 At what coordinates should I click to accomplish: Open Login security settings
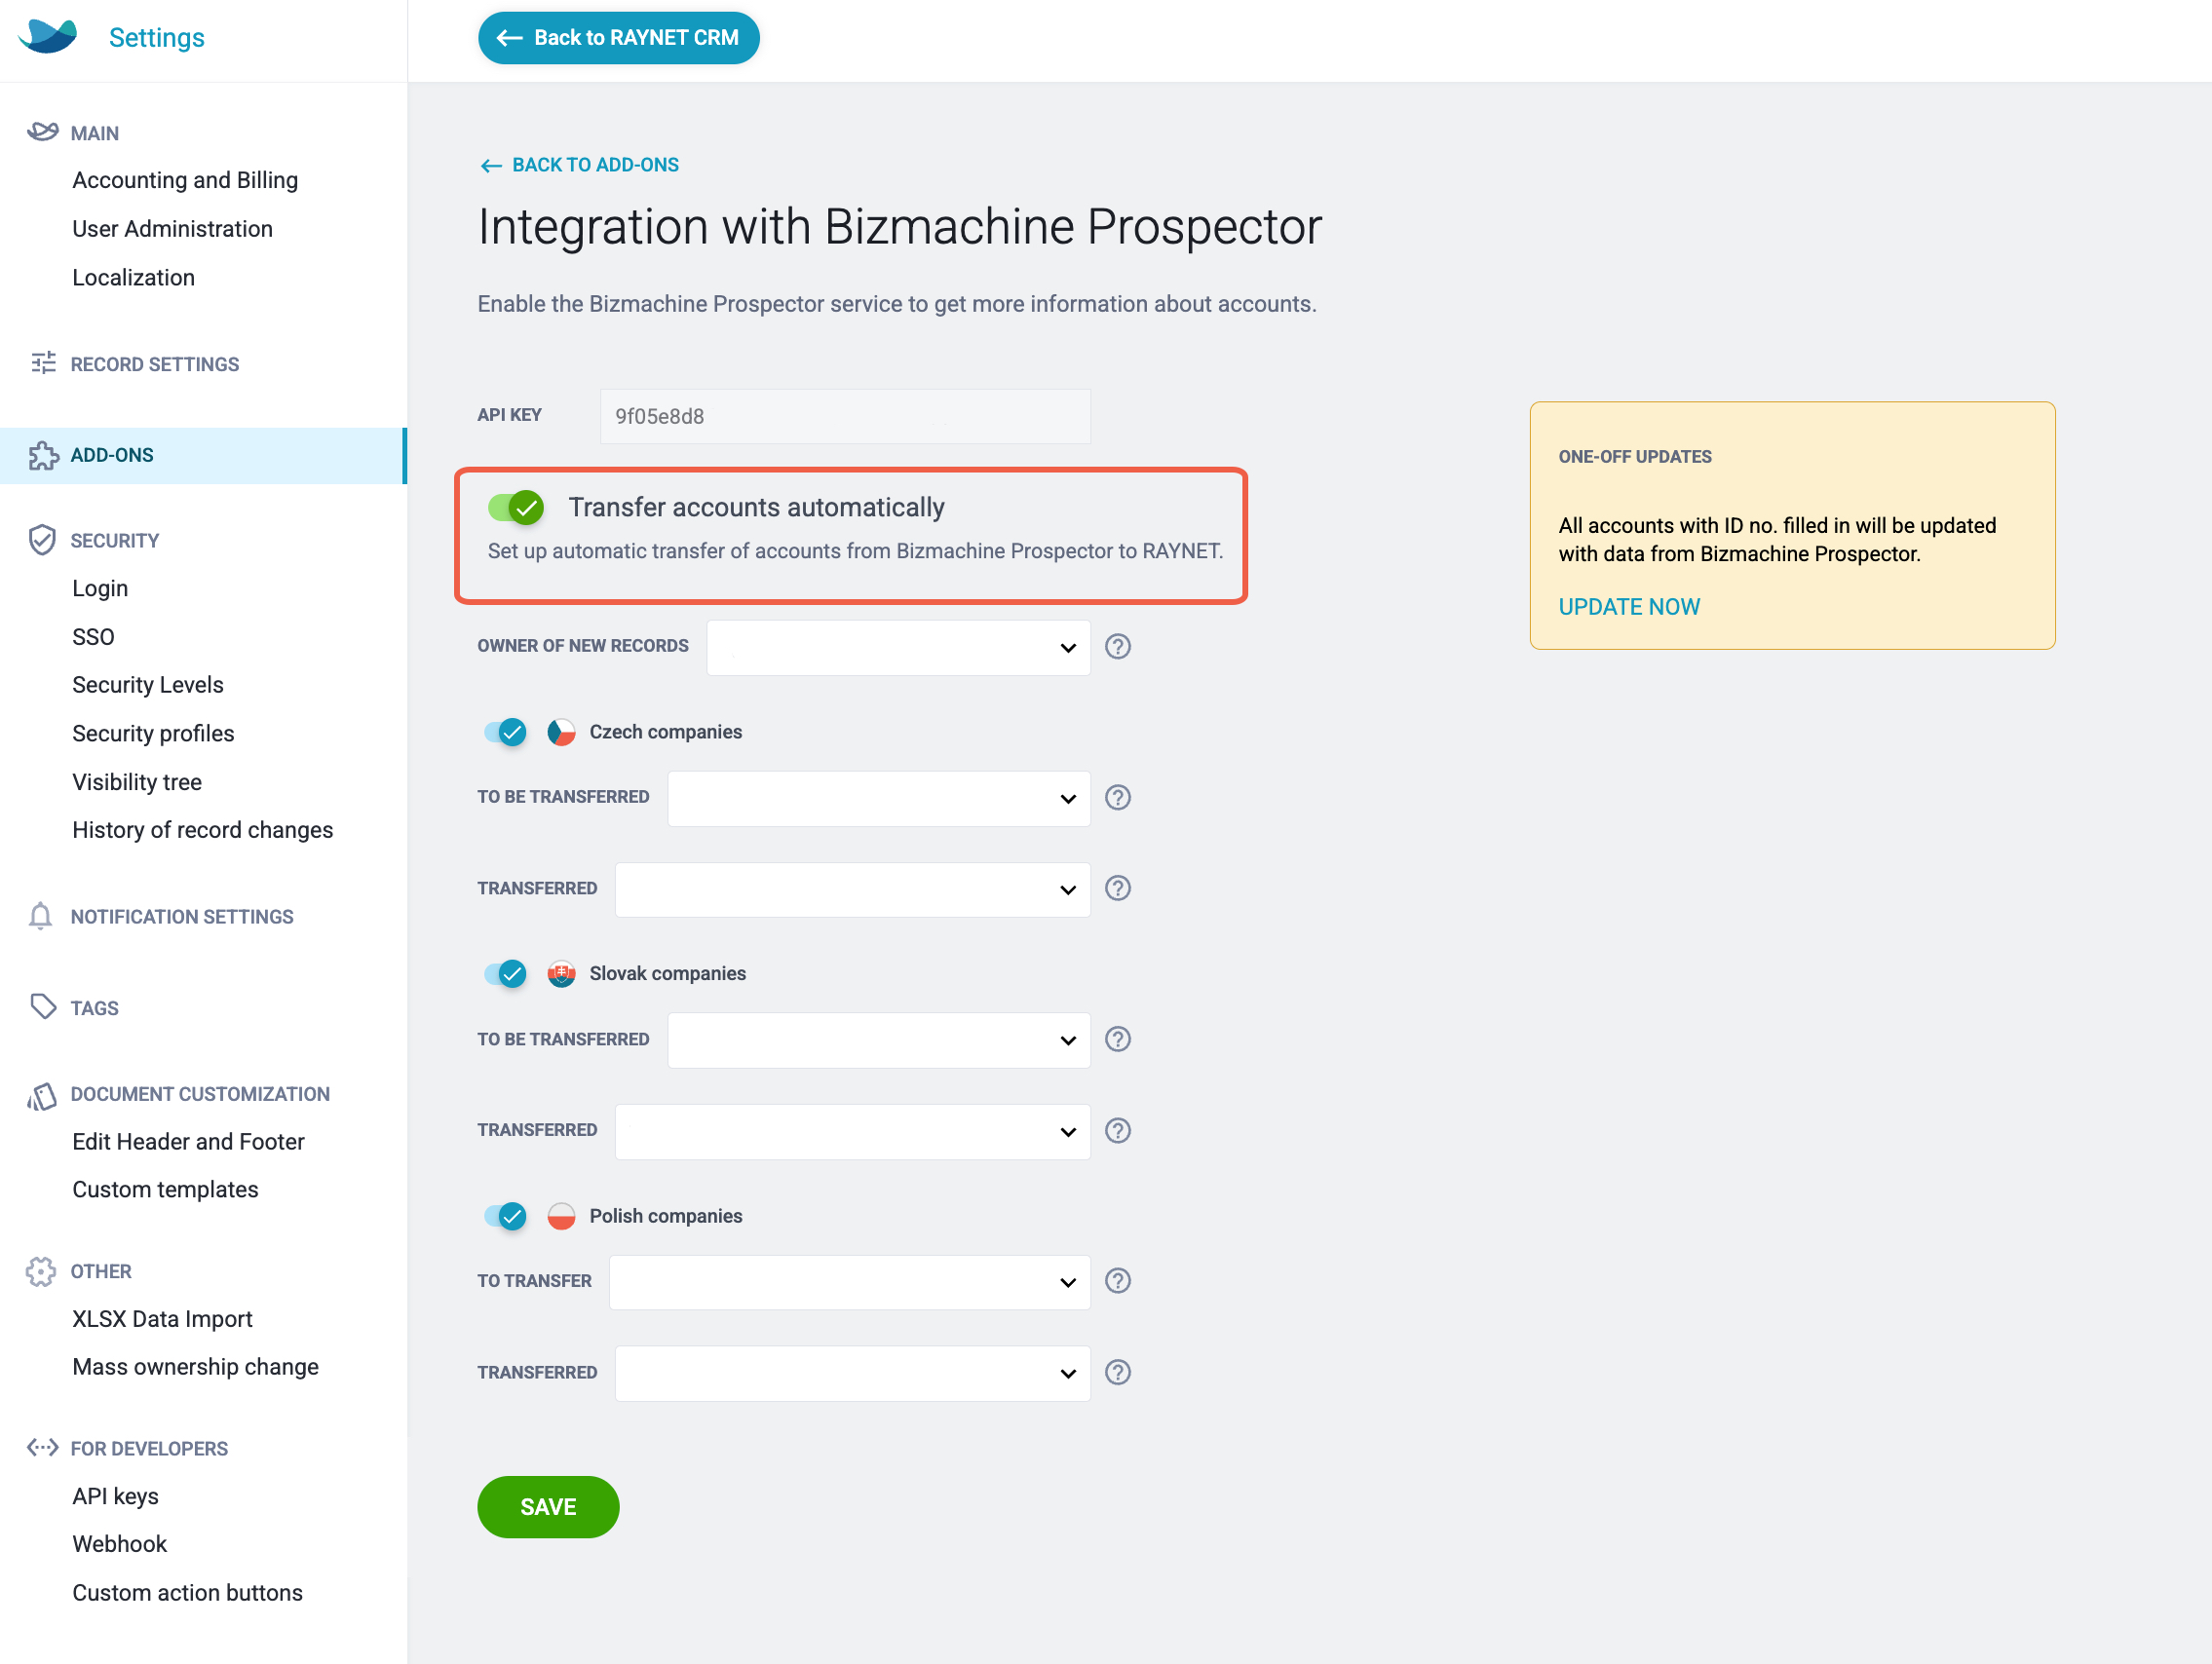(x=100, y=588)
